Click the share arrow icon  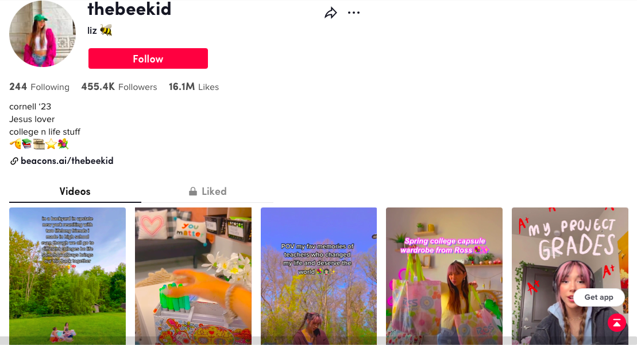pos(331,13)
